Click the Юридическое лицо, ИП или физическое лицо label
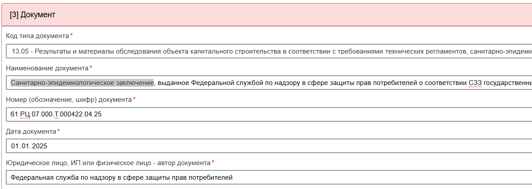Image resolution: width=532 pixels, height=189 pixels. (108, 163)
